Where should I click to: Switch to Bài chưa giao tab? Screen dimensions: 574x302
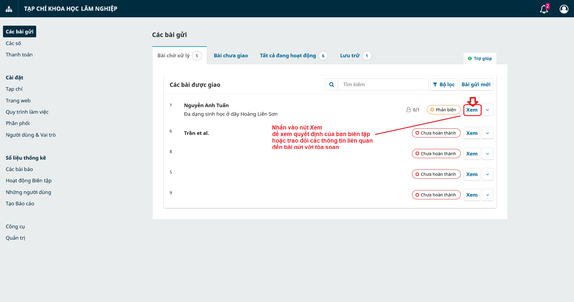click(x=230, y=56)
